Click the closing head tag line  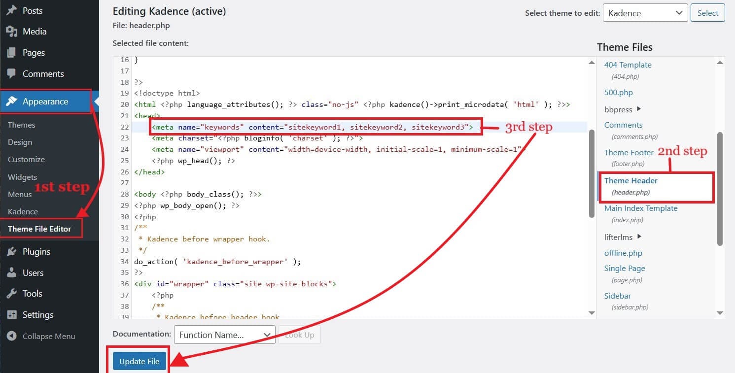(x=149, y=172)
